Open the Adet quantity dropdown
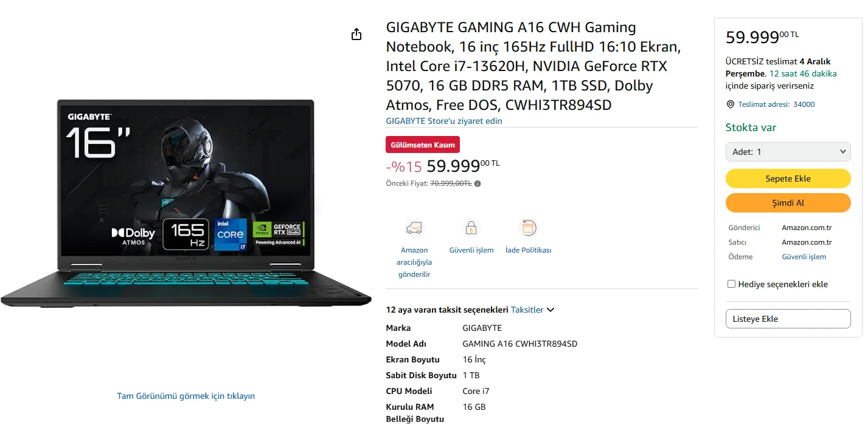Screen dimensions: 865x428 coord(788,152)
